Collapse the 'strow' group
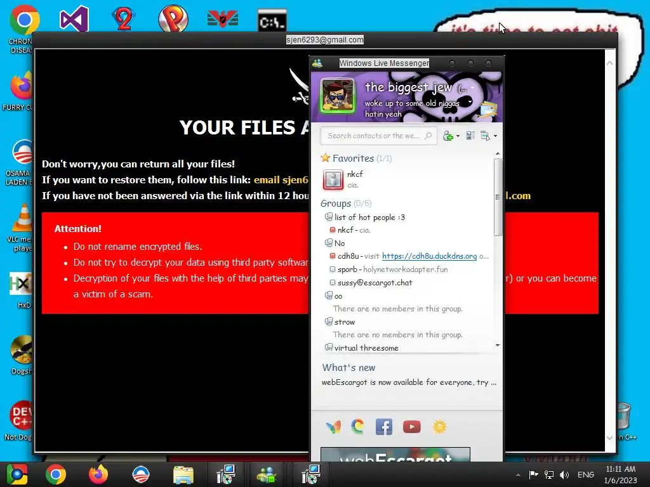Image resolution: width=650 pixels, height=487 pixels. coord(340,321)
